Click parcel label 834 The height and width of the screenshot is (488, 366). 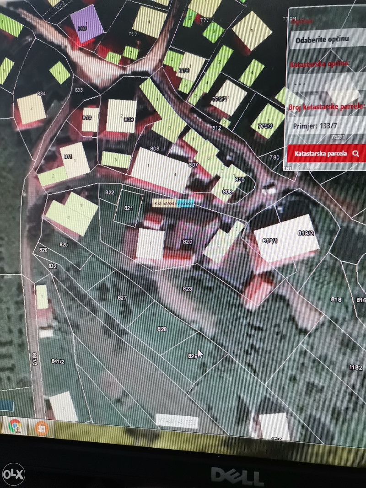(41, 93)
